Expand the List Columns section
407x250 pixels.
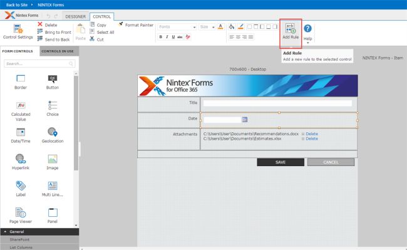point(39,247)
